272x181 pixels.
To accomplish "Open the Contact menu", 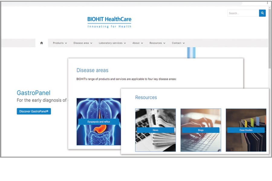I will [178, 43].
